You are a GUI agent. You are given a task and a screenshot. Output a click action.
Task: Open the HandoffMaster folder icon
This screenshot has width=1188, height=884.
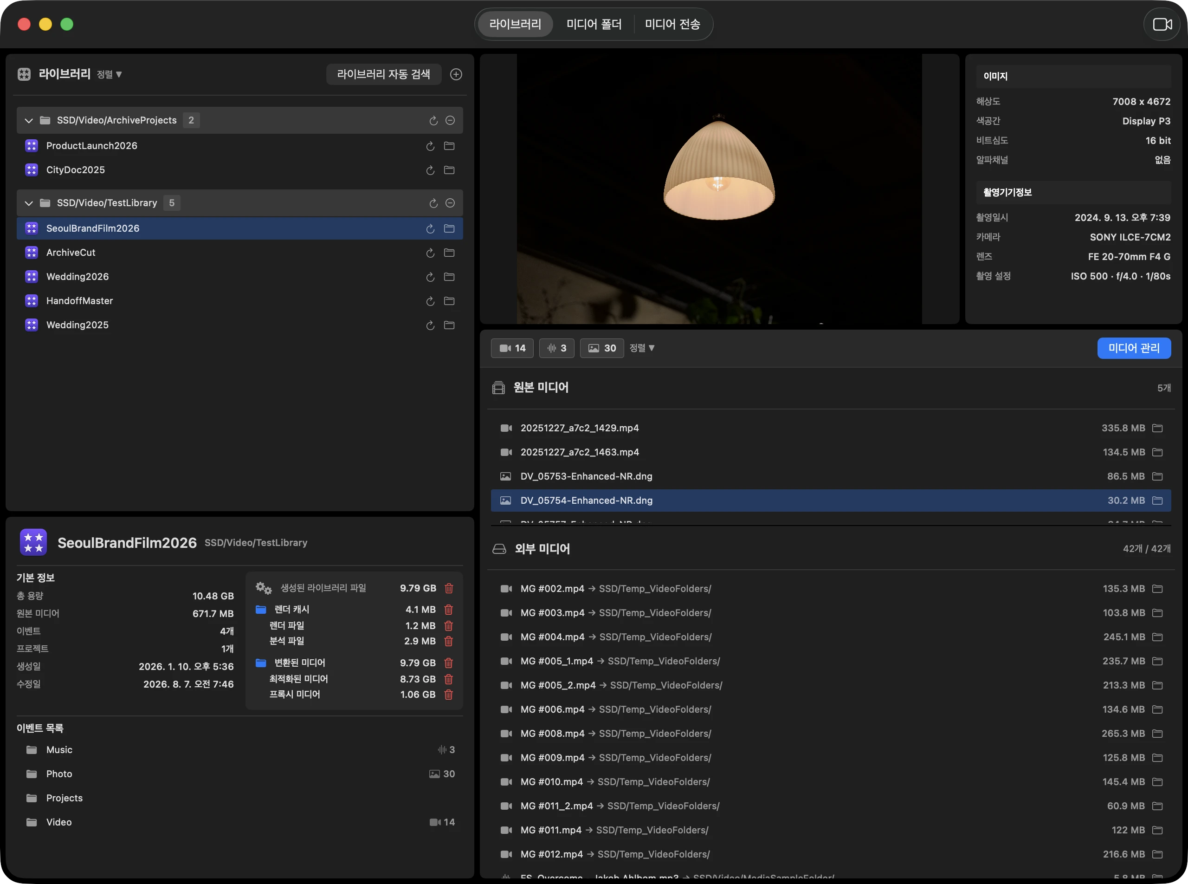click(449, 301)
